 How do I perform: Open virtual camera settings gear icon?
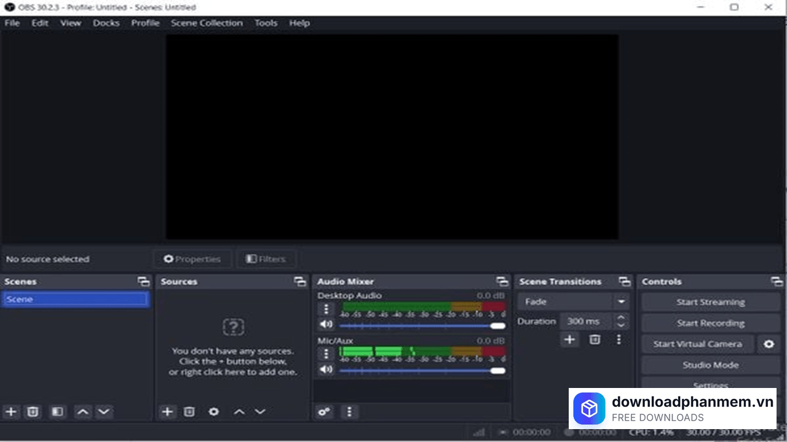769,344
